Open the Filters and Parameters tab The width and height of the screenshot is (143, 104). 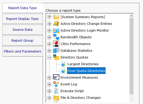pyautogui.click(x=23, y=51)
